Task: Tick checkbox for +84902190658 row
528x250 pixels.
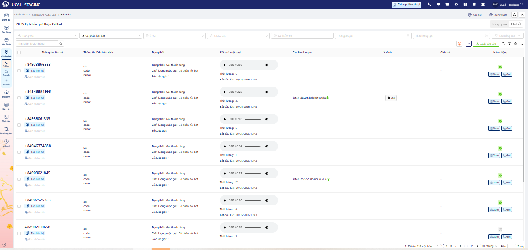Action: pos(19,233)
